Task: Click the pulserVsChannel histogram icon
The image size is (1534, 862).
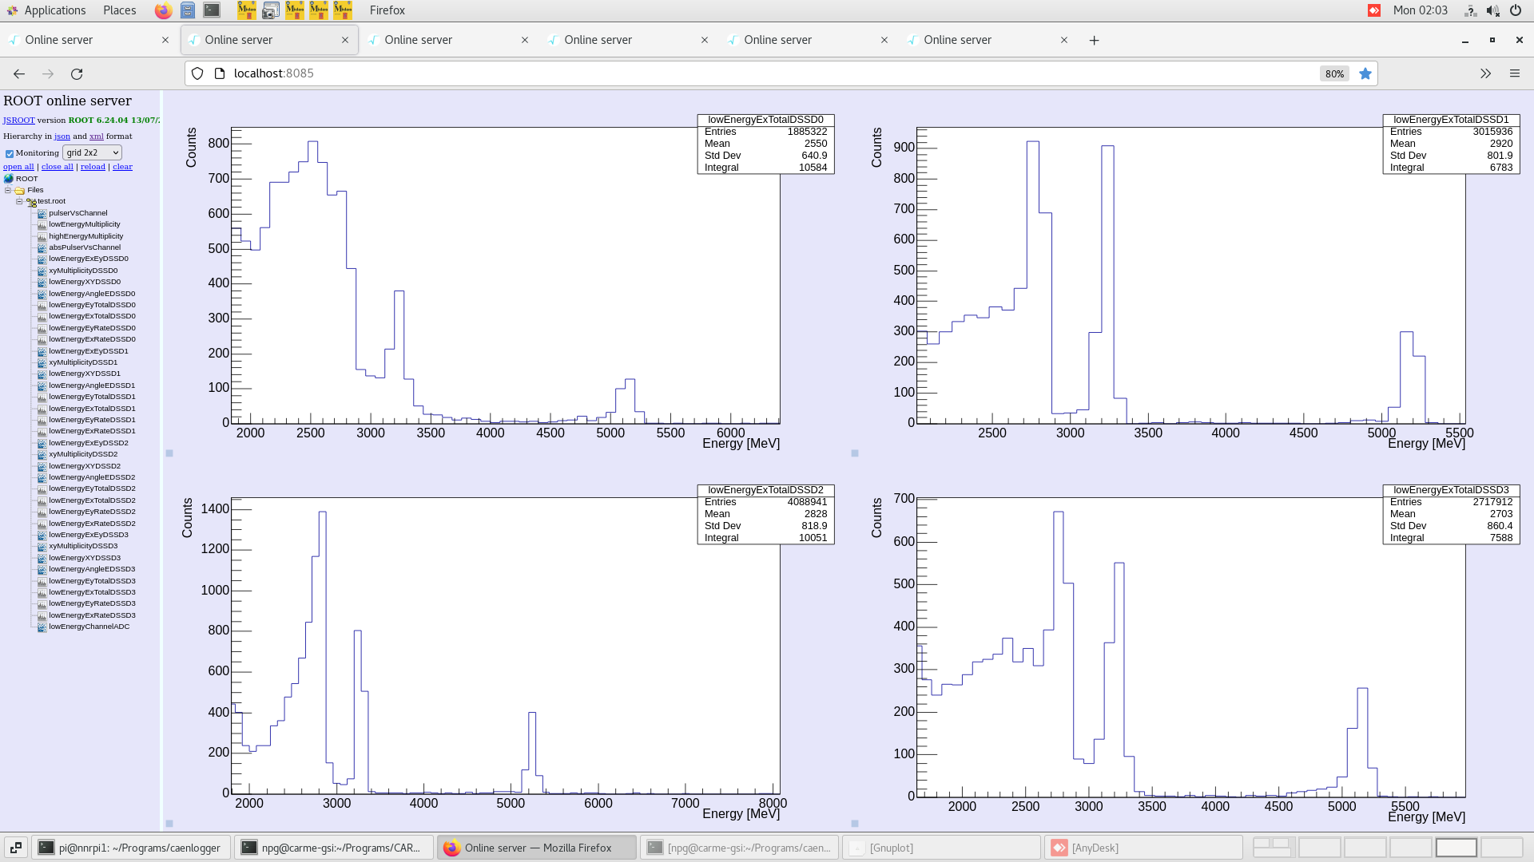Action: click(42, 213)
